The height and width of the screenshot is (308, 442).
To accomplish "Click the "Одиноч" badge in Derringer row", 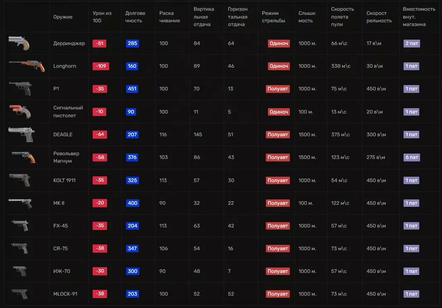I will click(278, 43).
